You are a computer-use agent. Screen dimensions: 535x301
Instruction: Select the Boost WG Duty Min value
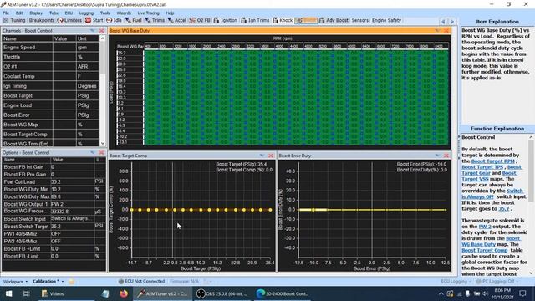click(73, 190)
